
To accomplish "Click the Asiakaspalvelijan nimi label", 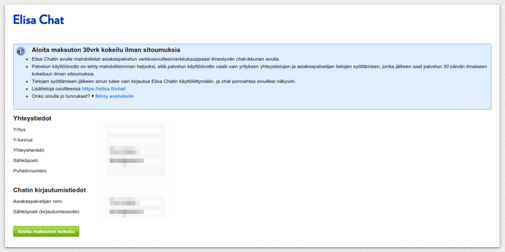I will pyautogui.click(x=37, y=201).
